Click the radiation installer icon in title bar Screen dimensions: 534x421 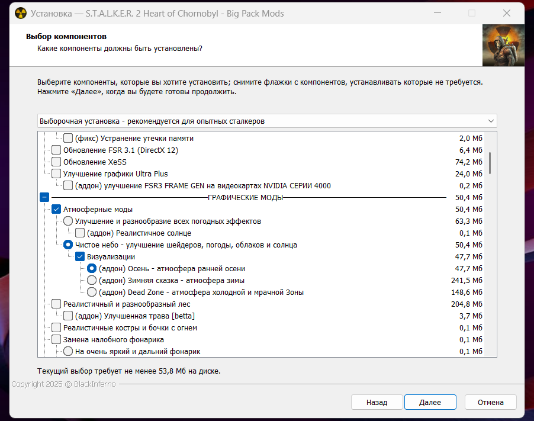click(x=21, y=14)
